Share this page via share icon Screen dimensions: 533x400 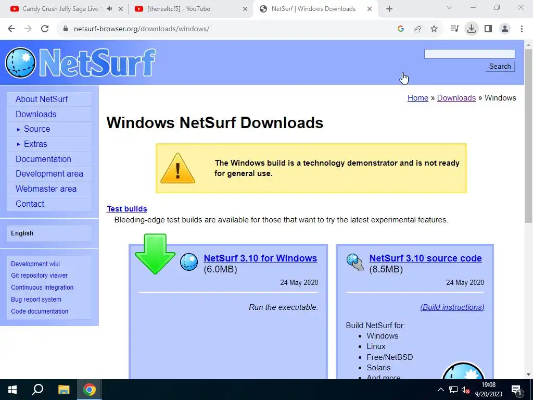click(417, 29)
